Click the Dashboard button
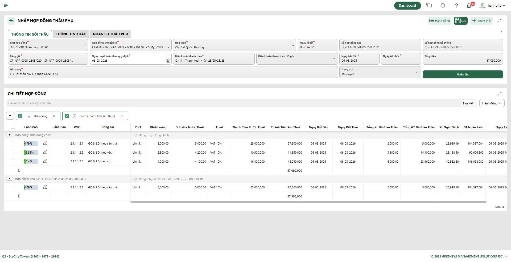Viewport: 511px width, 262px height. coord(407,5)
